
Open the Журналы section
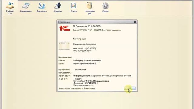(x=58, y=7)
